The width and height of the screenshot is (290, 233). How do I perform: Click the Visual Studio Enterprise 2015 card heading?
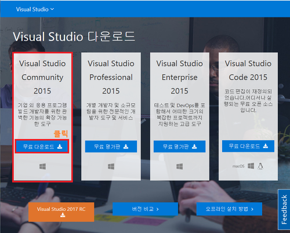coord(179,77)
